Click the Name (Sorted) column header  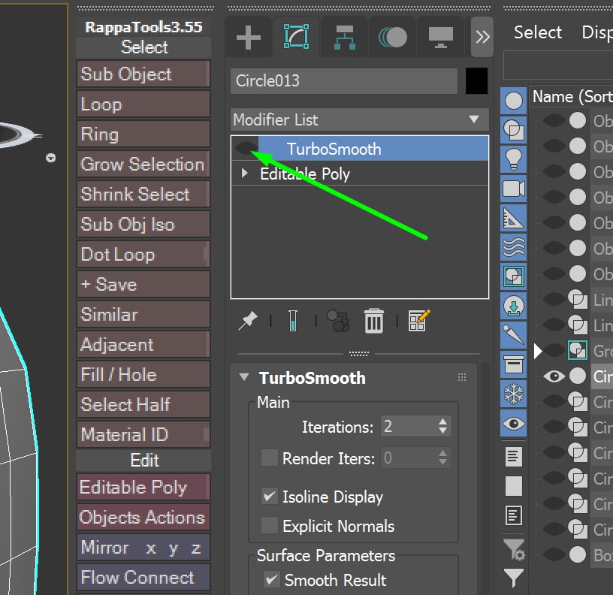pos(572,96)
